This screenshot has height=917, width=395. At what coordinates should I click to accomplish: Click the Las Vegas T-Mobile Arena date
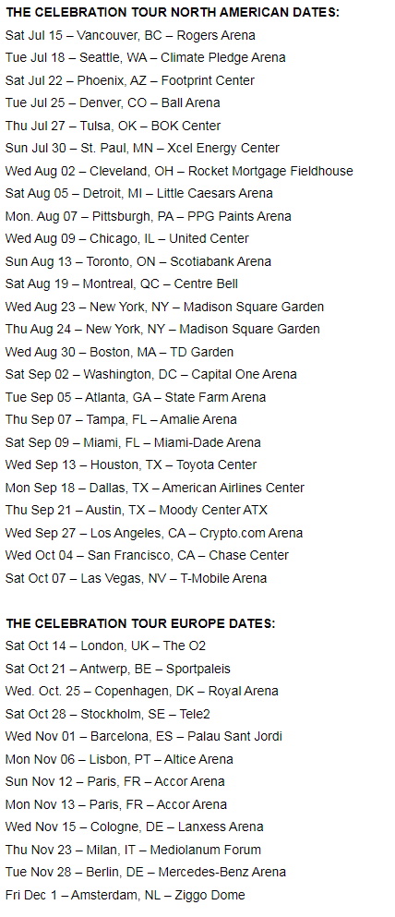(137, 578)
